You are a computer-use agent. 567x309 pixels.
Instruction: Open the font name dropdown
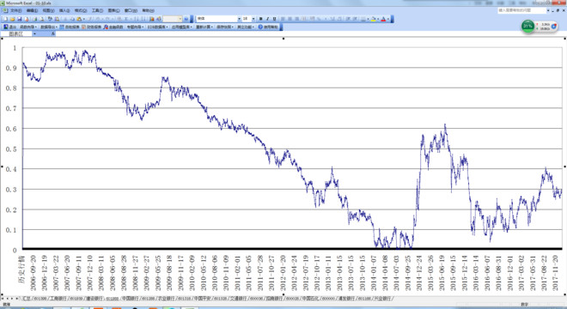click(239, 19)
